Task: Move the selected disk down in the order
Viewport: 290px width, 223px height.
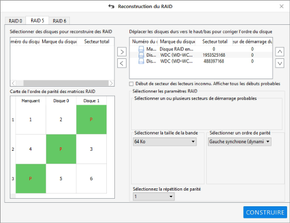Action: pos(280,64)
